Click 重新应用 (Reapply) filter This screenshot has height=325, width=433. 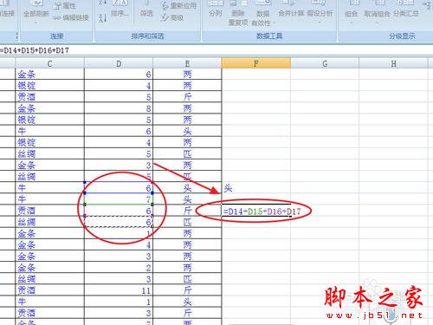tap(179, 6)
